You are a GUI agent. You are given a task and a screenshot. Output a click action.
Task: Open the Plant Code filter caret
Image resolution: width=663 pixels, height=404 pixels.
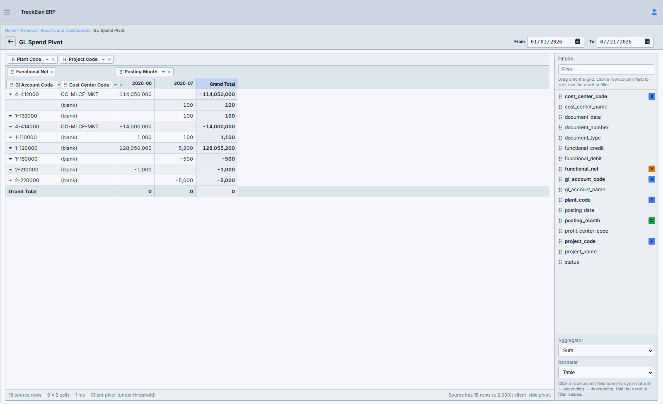click(47, 60)
